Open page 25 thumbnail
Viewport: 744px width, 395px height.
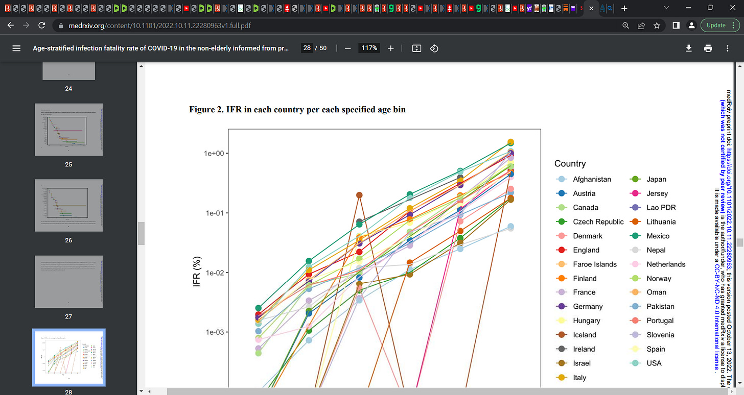tap(68, 130)
